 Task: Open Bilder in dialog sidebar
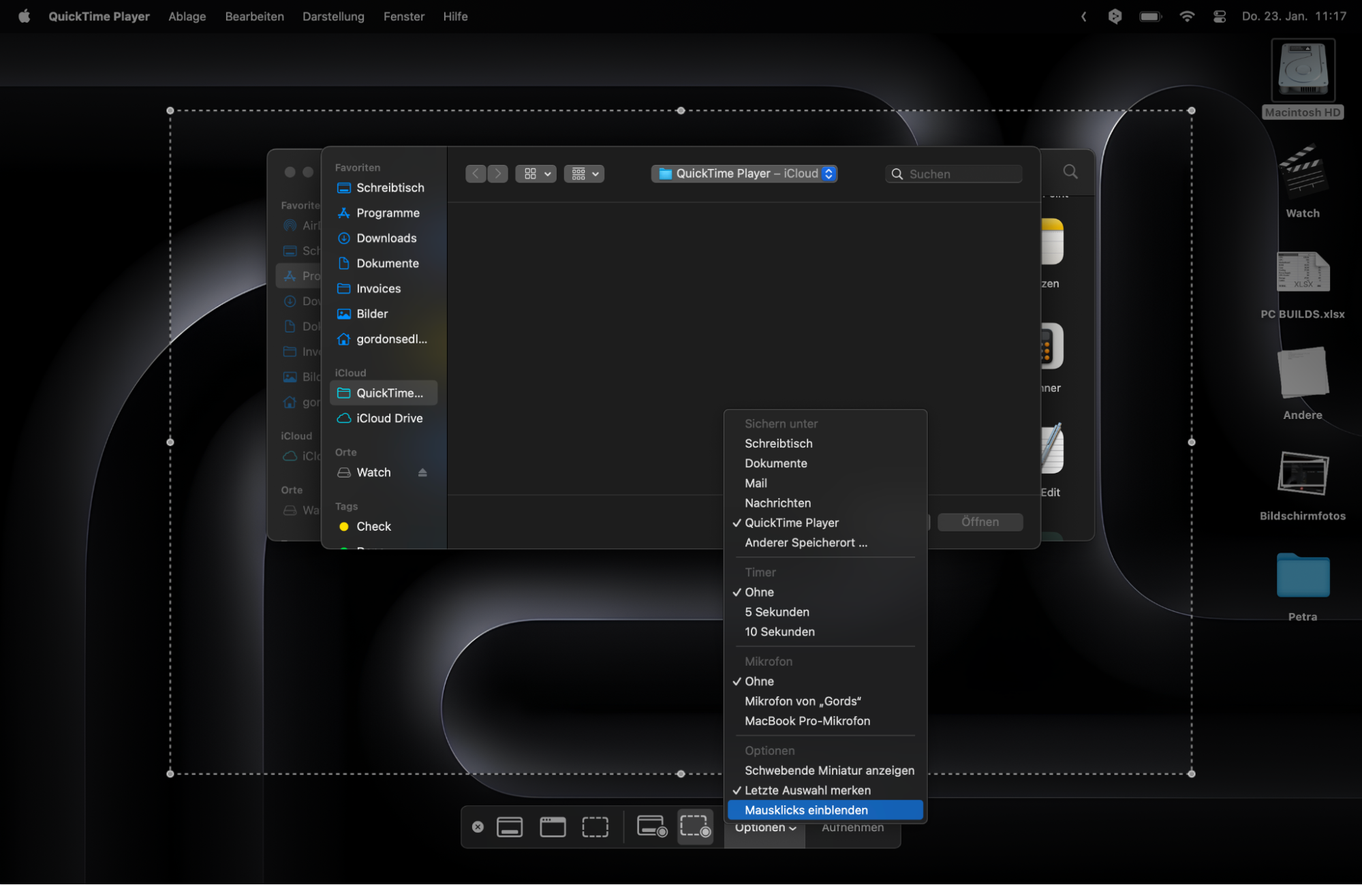tap(384, 313)
